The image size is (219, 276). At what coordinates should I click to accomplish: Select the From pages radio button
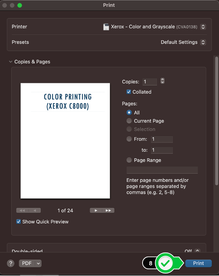(129, 139)
